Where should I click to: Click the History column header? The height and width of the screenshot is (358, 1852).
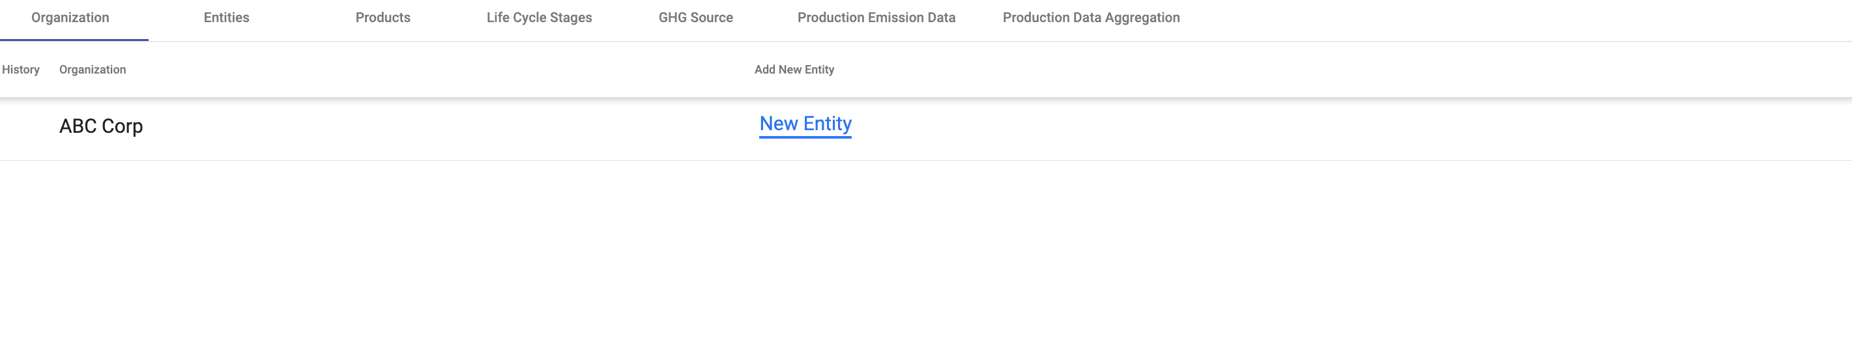[21, 70]
